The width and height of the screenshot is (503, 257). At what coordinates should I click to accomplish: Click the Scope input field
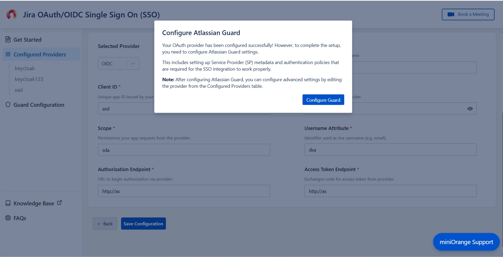(x=184, y=150)
